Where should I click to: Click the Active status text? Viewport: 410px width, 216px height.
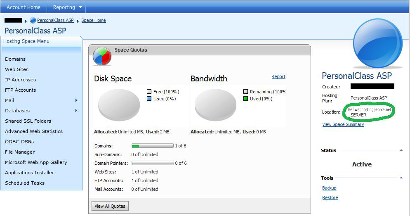[x=362, y=164]
